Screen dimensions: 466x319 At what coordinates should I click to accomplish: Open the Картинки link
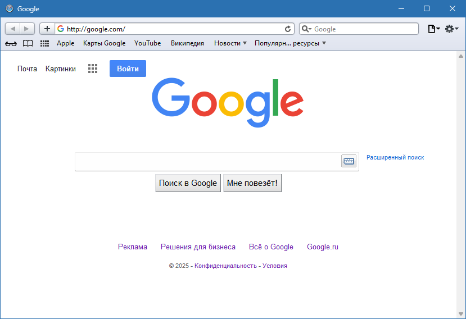point(61,69)
